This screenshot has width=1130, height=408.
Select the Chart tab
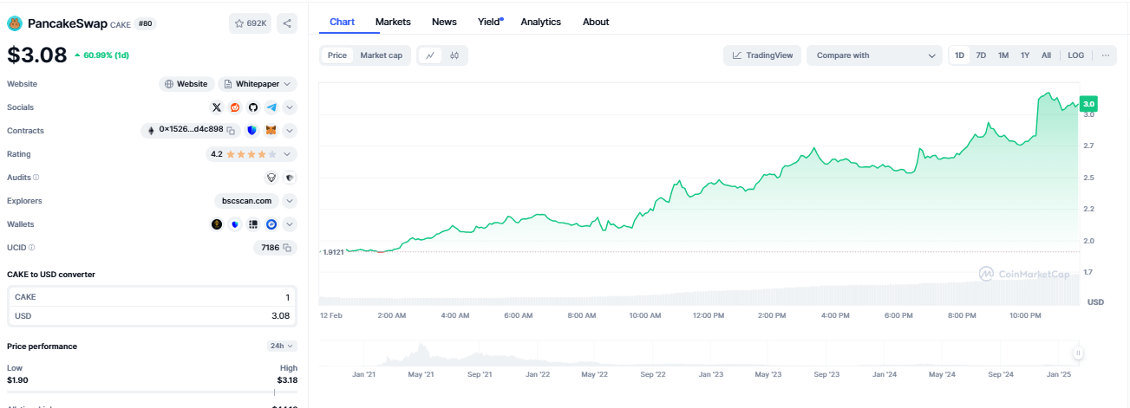click(342, 22)
